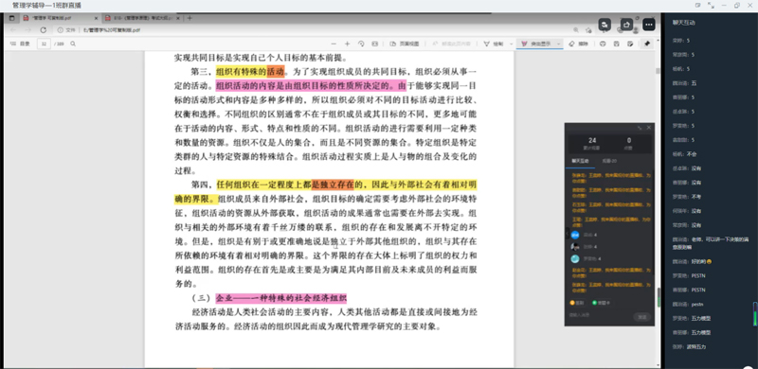
Task: Toggle the pin toolbar icon
Action: pyautogui.click(x=647, y=44)
